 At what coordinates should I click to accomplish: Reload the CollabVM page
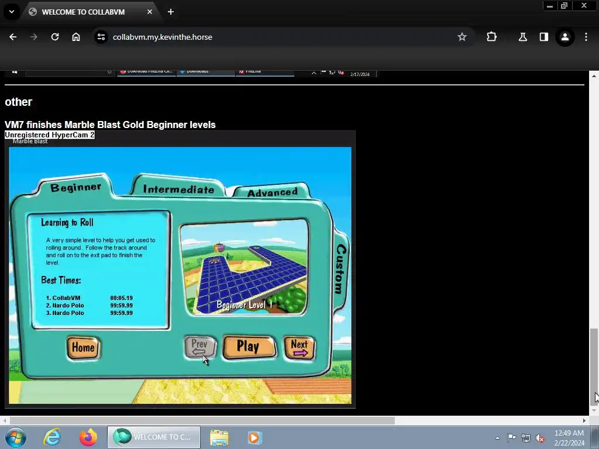point(55,37)
